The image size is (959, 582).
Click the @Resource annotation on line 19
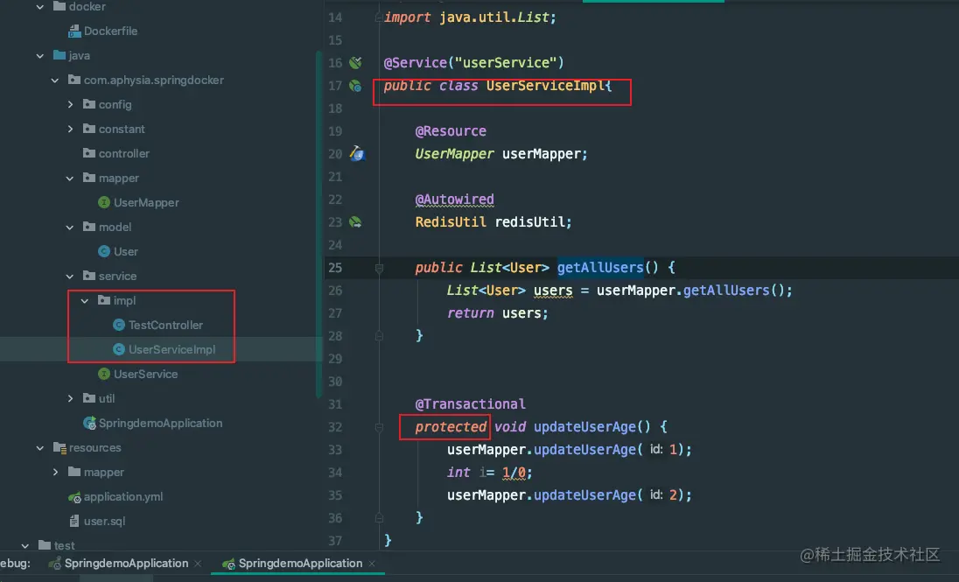(x=451, y=131)
